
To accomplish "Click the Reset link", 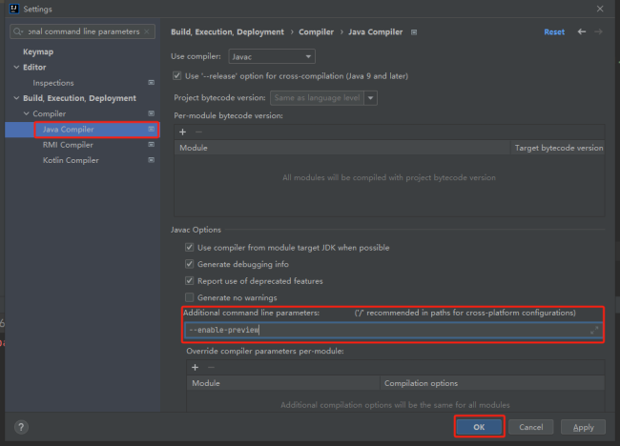I will 554,32.
